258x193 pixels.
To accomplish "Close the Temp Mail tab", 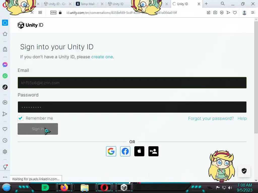I will (x=102, y=4).
